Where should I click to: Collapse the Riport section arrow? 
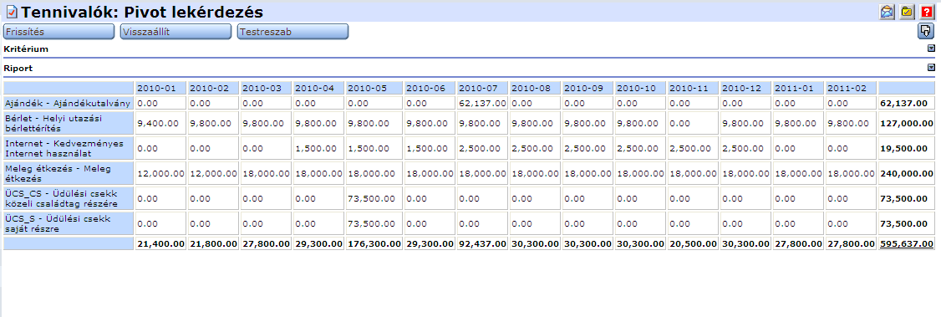pos(932,68)
